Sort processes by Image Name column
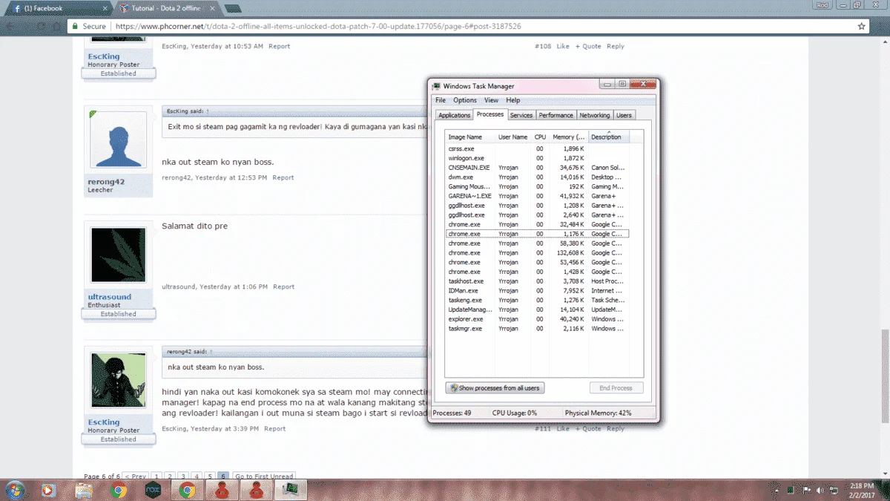Image resolution: width=890 pixels, height=501 pixels. pos(470,137)
